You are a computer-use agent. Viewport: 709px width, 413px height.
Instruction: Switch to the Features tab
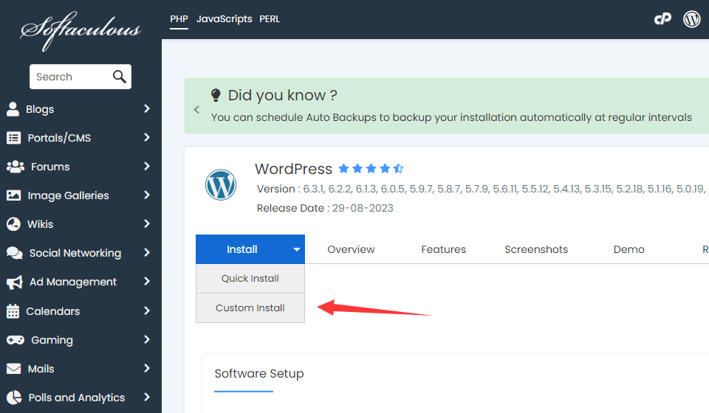pyautogui.click(x=443, y=249)
